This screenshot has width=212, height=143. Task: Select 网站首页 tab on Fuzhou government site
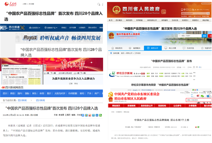point(116,48)
